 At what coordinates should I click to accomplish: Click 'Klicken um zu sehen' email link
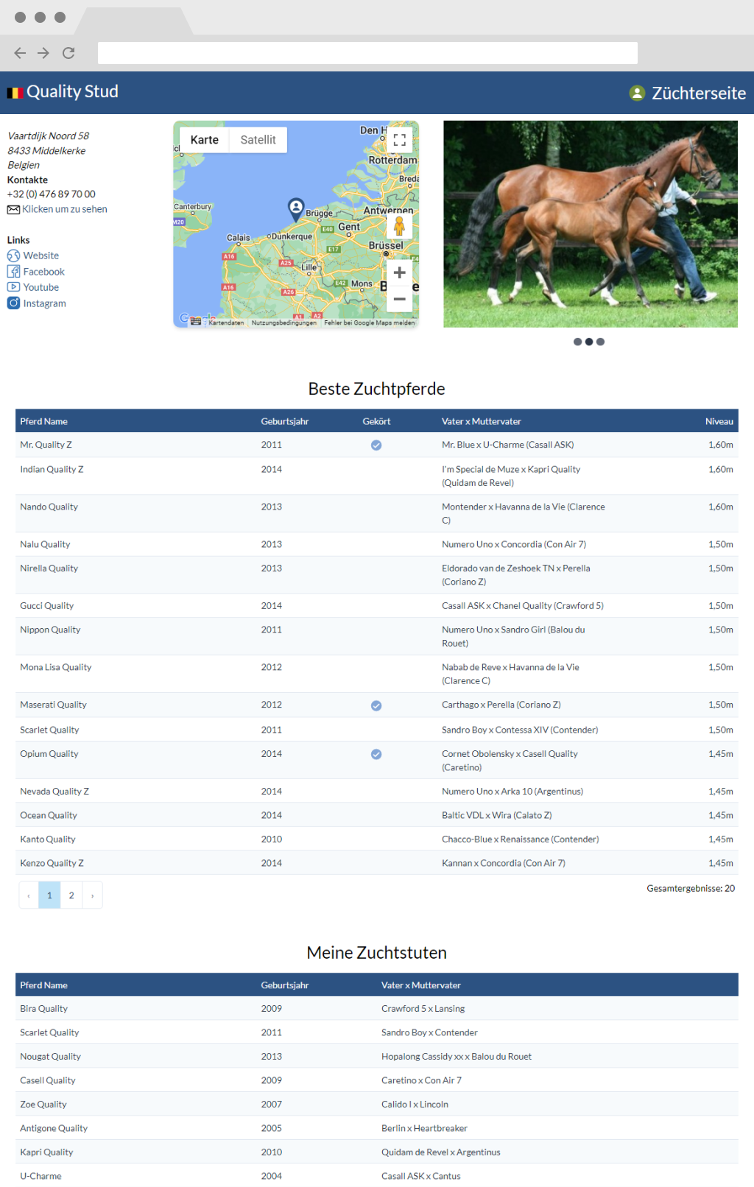point(65,209)
